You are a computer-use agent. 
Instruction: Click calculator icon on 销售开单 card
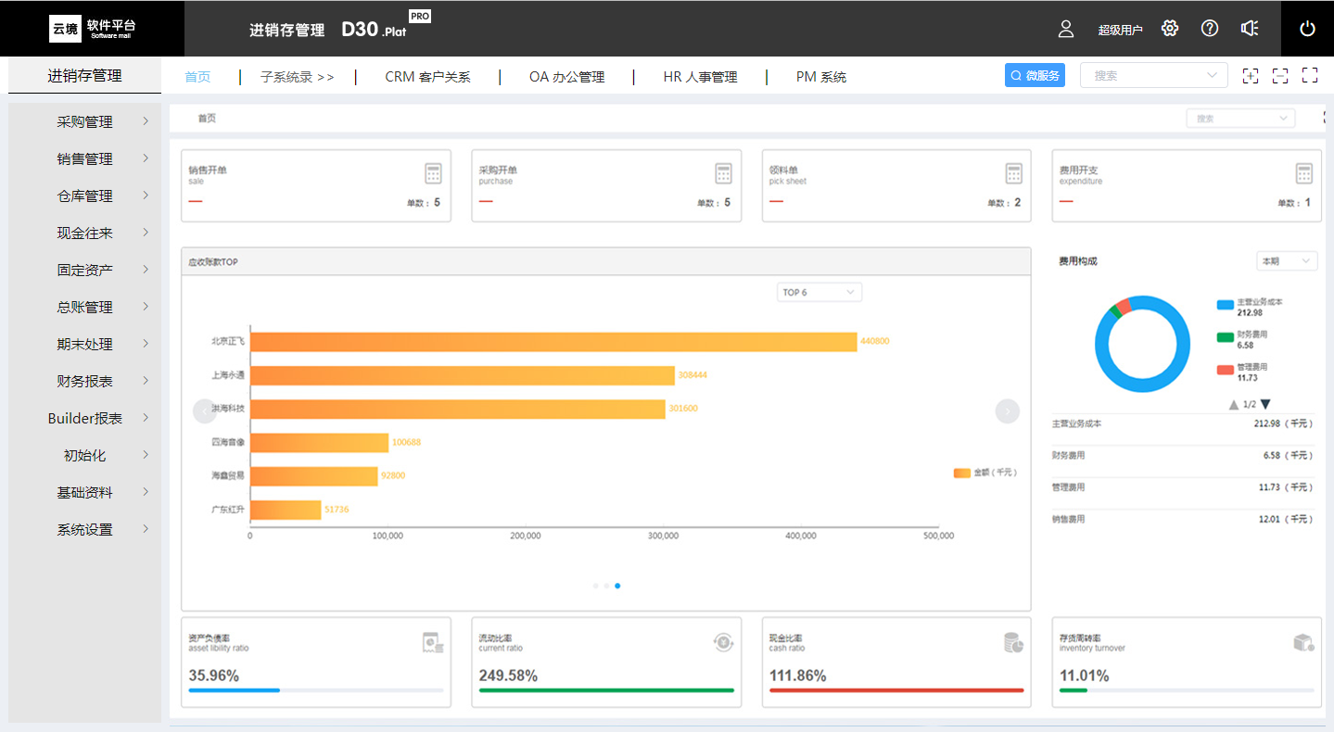click(433, 173)
